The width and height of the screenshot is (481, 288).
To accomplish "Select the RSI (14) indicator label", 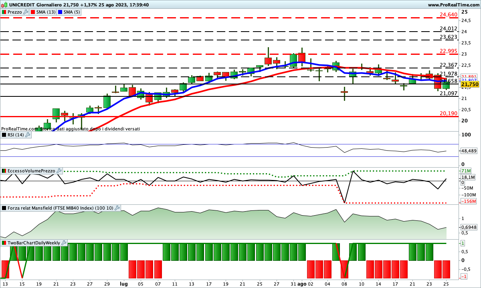I will pos(16,135).
